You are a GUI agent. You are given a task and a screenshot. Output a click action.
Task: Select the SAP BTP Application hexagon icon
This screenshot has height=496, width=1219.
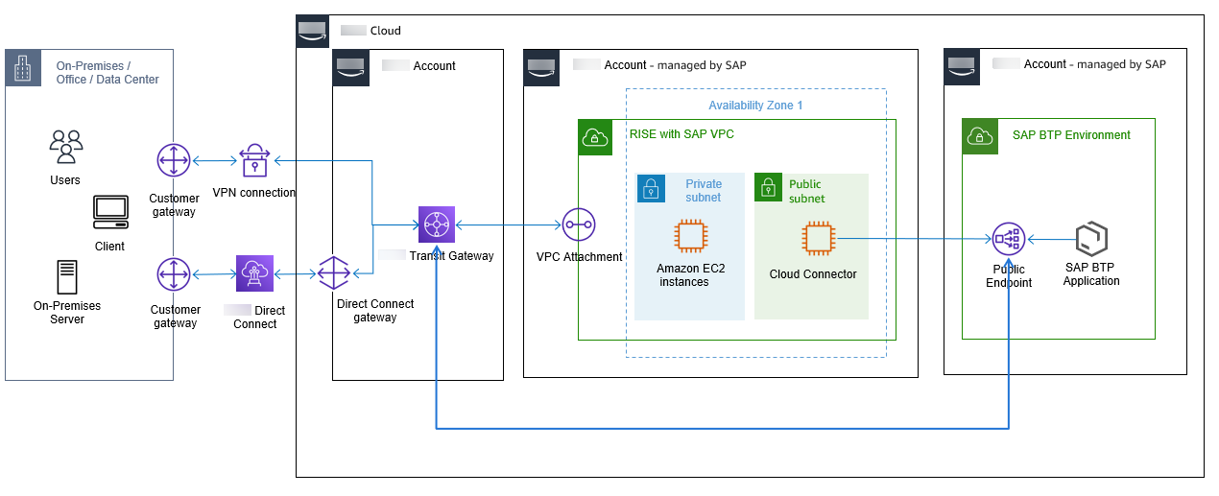point(1091,238)
